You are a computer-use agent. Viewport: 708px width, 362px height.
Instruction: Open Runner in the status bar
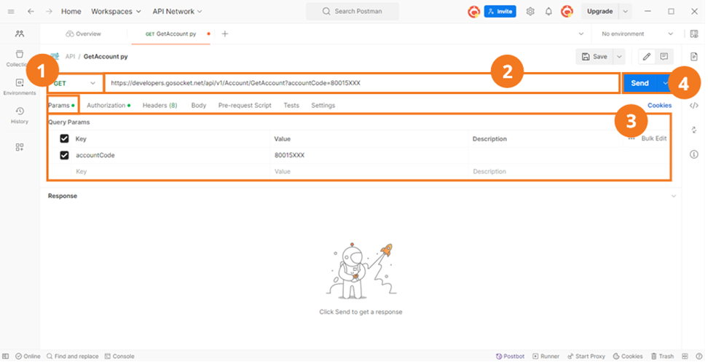pos(546,356)
